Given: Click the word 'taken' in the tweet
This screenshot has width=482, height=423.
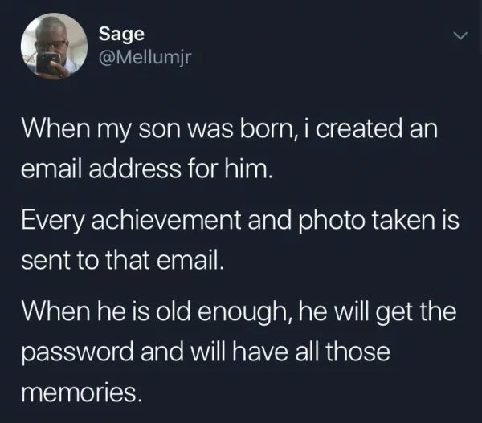Looking at the screenshot, I should (403, 220).
